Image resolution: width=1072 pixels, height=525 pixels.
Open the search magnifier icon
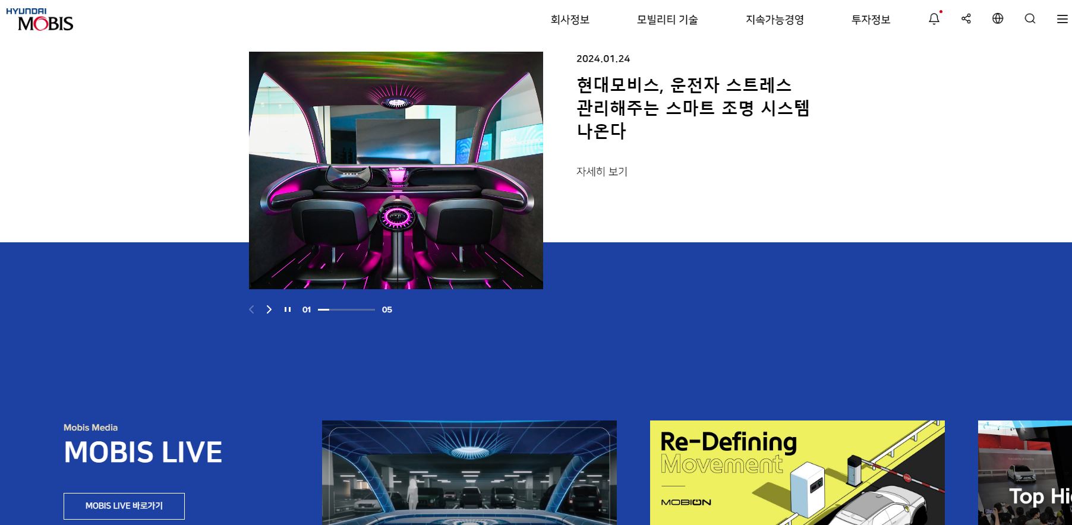[1030, 18]
